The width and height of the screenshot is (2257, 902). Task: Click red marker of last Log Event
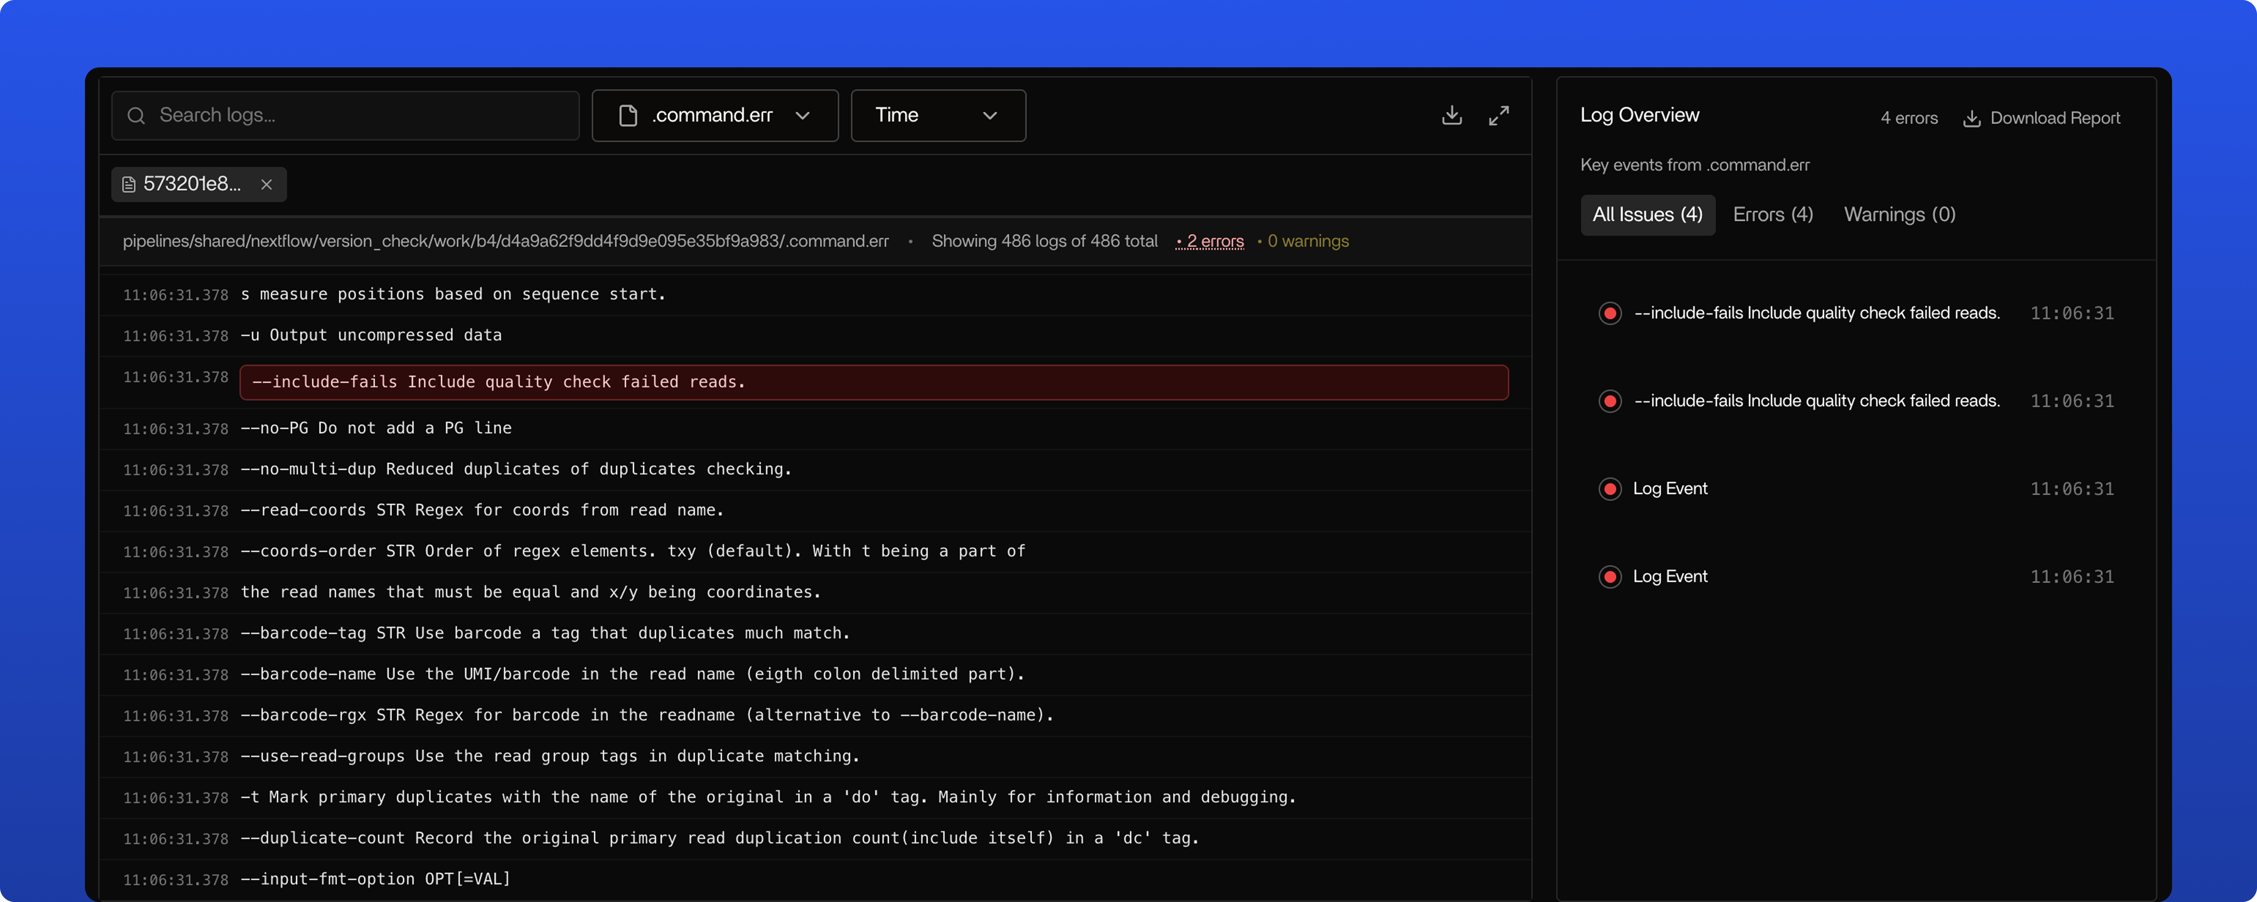[x=1610, y=576]
